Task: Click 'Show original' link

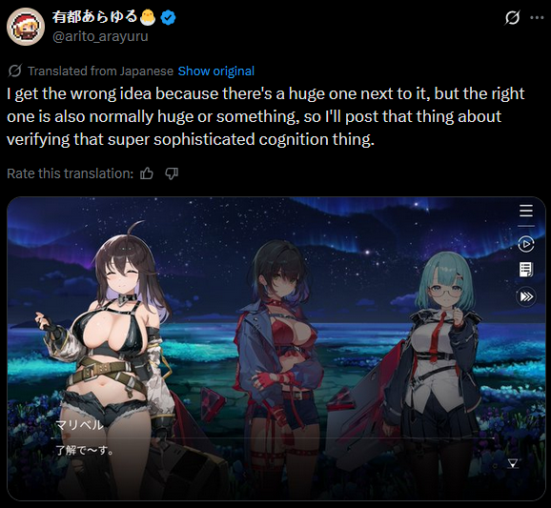Action: click(216, 71)
